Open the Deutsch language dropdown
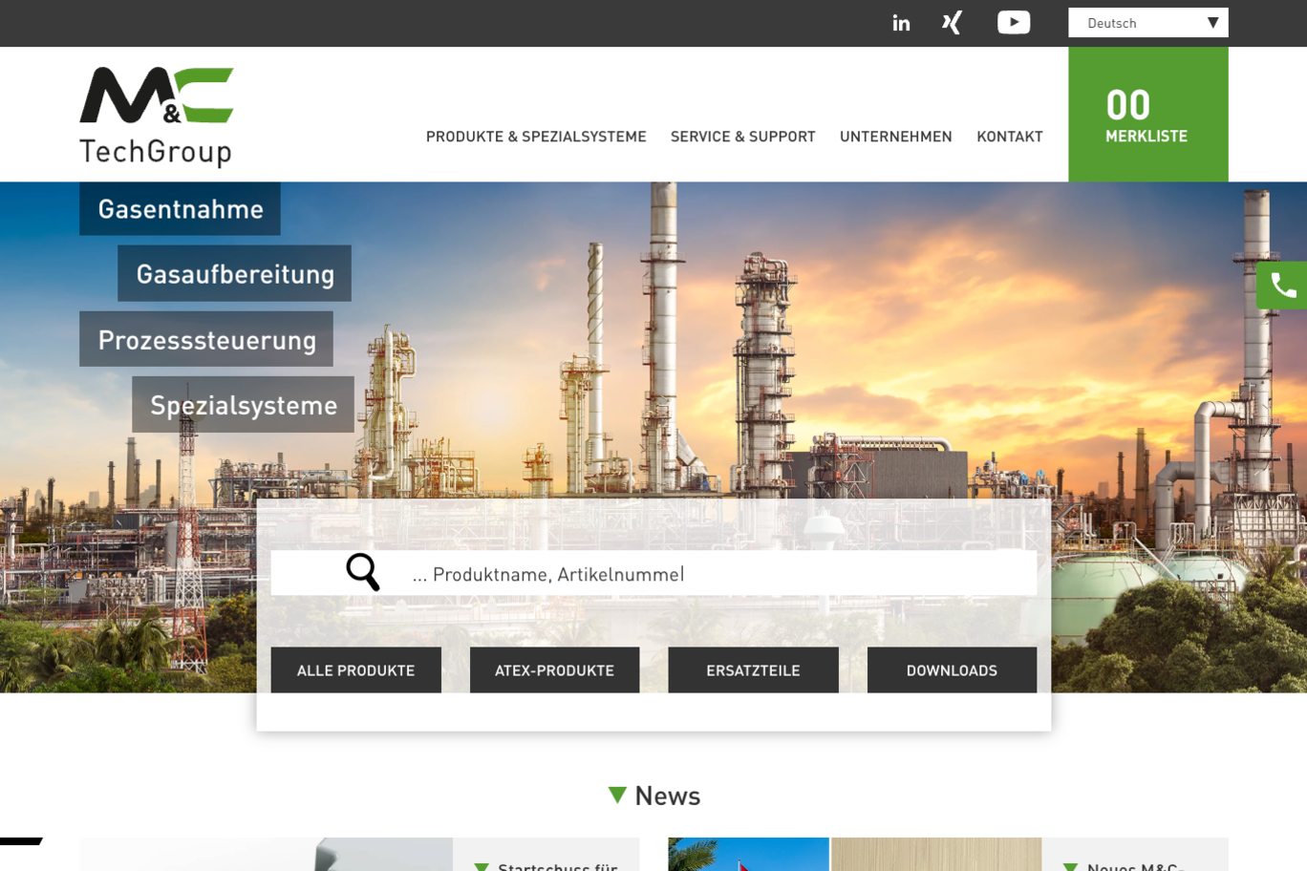Viewport: 1307px width, 871px height. pyautogui.click(x=1147, y=23)
